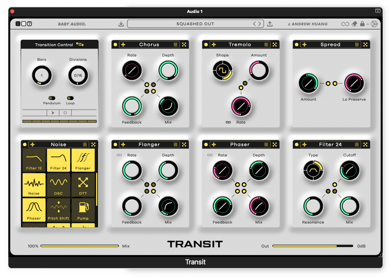This screenshot has height=278, width=391.
Task: Click the infinity link icon in header
Action: click(345, 24)
